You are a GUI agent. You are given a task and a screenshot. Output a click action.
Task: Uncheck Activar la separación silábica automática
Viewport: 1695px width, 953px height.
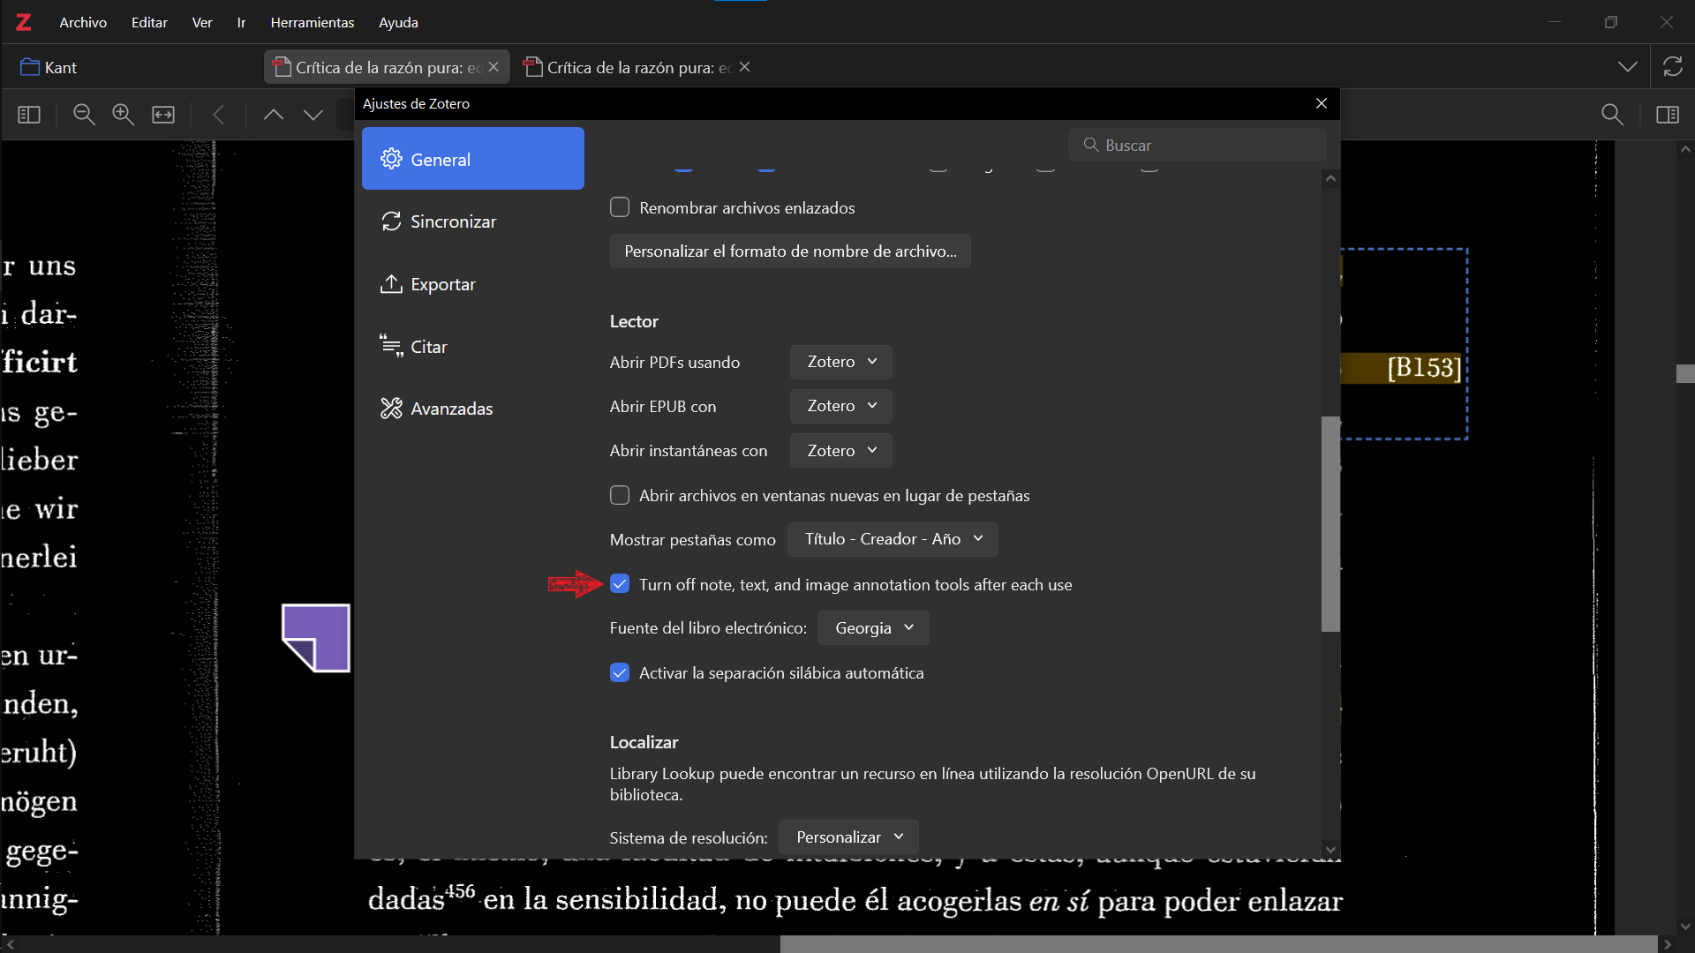point(620,673)
